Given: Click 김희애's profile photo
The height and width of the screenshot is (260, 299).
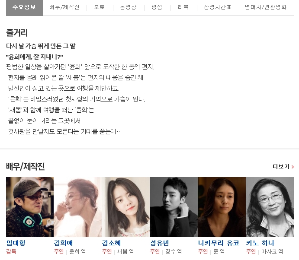Looking at the screenshot, I should point(77,207).
